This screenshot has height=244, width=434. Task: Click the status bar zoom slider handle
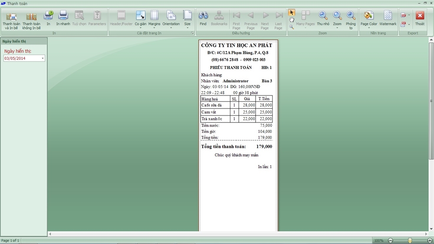pyautogui.click(x=410, y=241)
